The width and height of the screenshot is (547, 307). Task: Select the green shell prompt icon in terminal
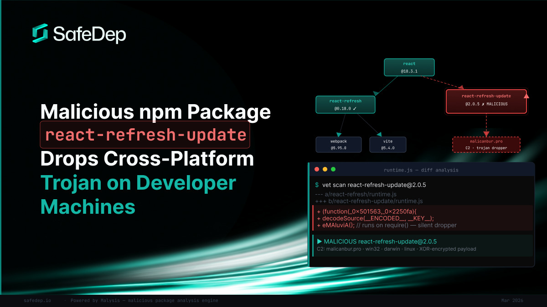point(318,185)
